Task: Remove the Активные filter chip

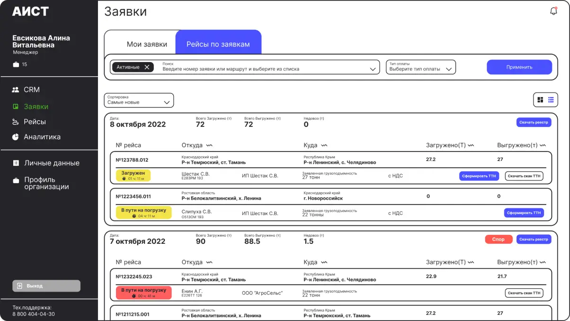Action: click(x=147, y=67)
